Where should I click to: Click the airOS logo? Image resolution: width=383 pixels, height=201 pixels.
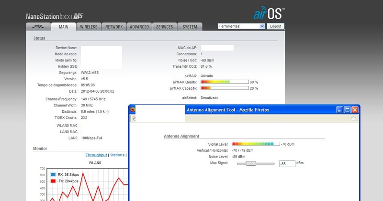[x=269, y=13]
